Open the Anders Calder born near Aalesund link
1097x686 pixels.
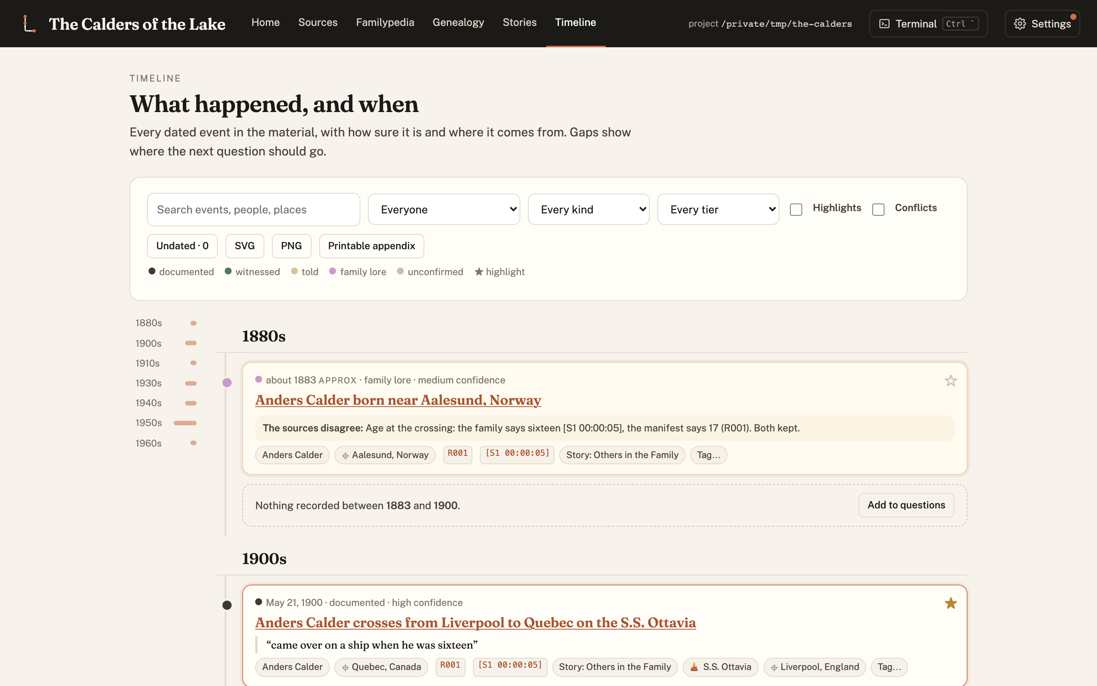point(398,400)
